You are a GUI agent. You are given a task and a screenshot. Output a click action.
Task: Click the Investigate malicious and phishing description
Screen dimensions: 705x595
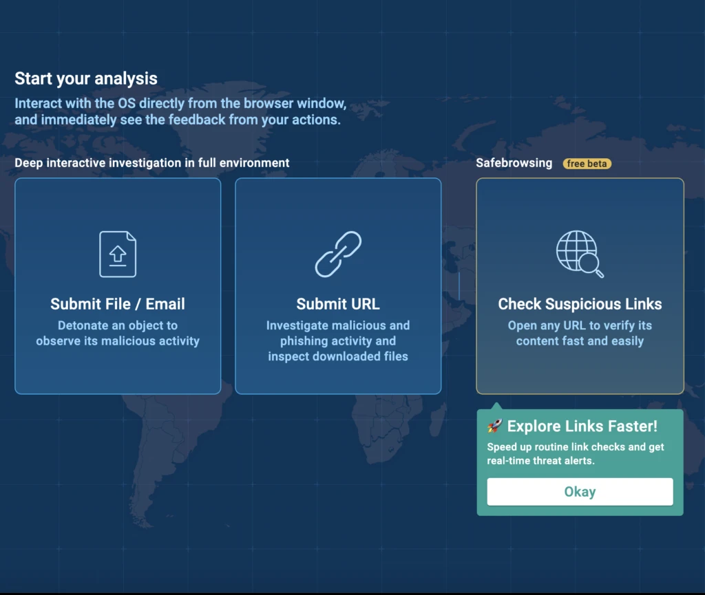pos(338,340)
